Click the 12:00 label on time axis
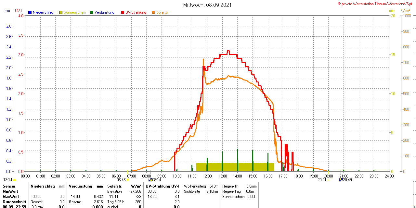 [x=207, y=176]
